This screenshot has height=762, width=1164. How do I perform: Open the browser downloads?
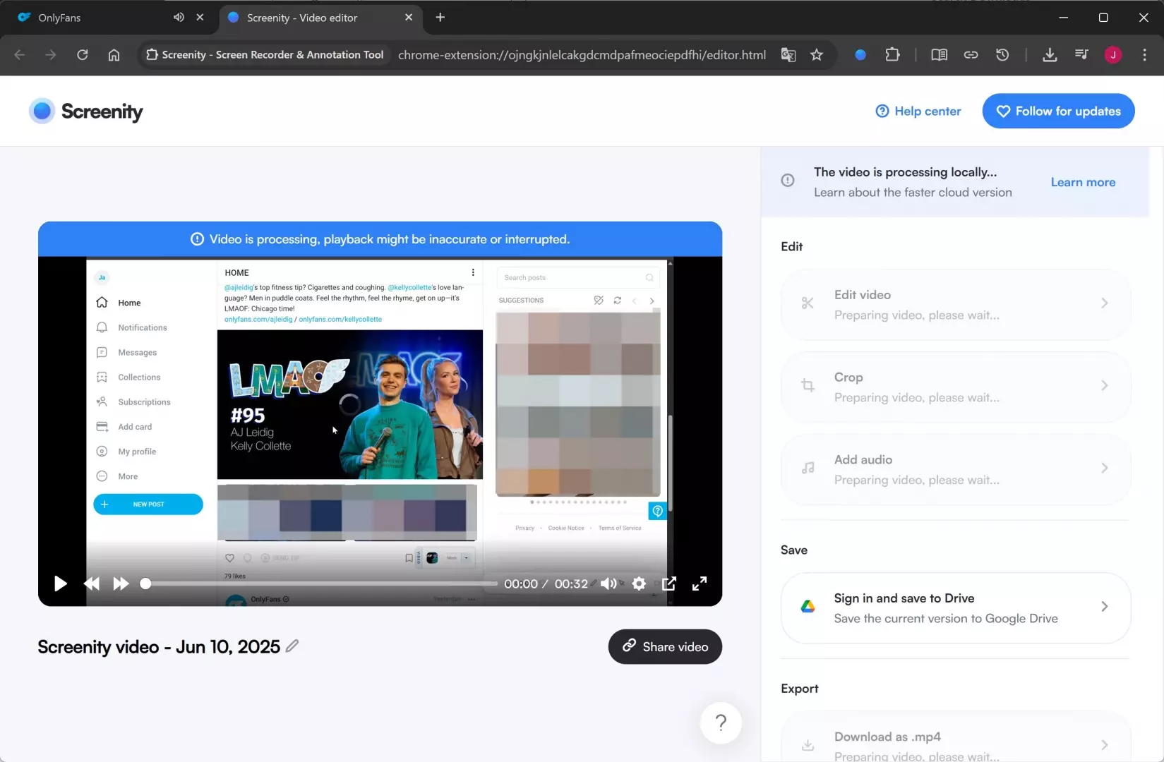[1050, 54]
